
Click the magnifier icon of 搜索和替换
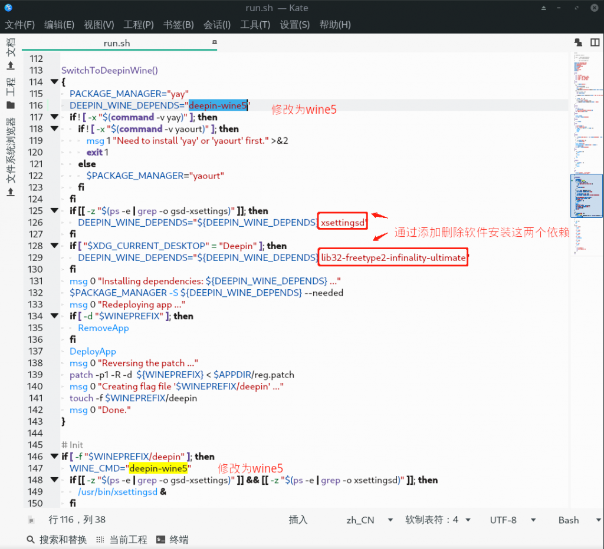[x=31, y=540]
